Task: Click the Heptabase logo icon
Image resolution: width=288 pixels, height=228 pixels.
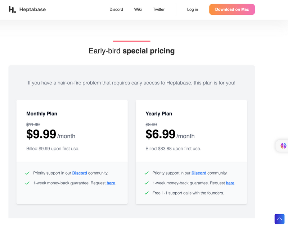Action: tap(12, 10)
